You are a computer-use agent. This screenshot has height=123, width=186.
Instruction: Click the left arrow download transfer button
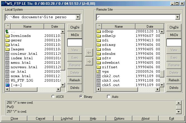[89, 52]
